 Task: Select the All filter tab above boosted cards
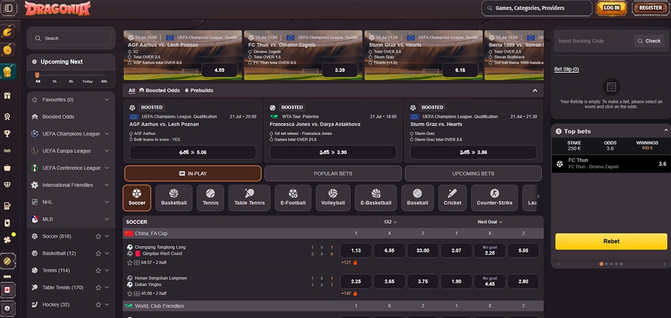(x=132, y=90)
